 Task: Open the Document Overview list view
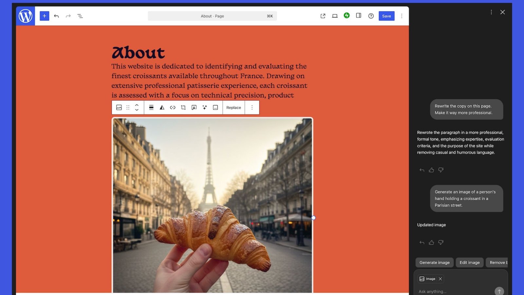coord(80,16)
